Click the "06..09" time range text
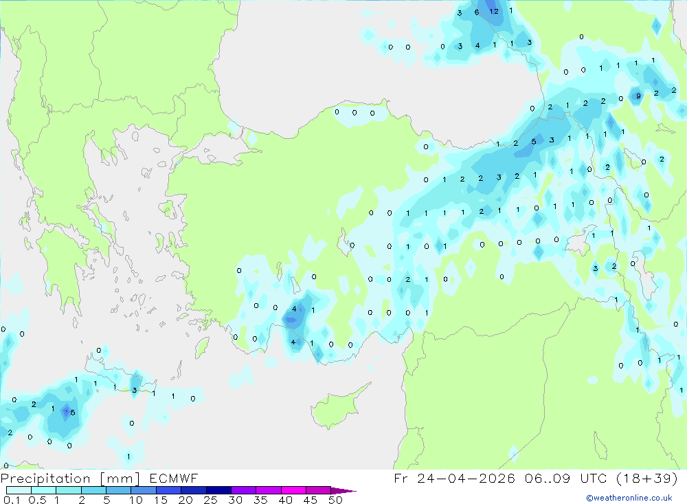Image resolution: width=687 pixels, height=504 pixels. click(548, 478)
